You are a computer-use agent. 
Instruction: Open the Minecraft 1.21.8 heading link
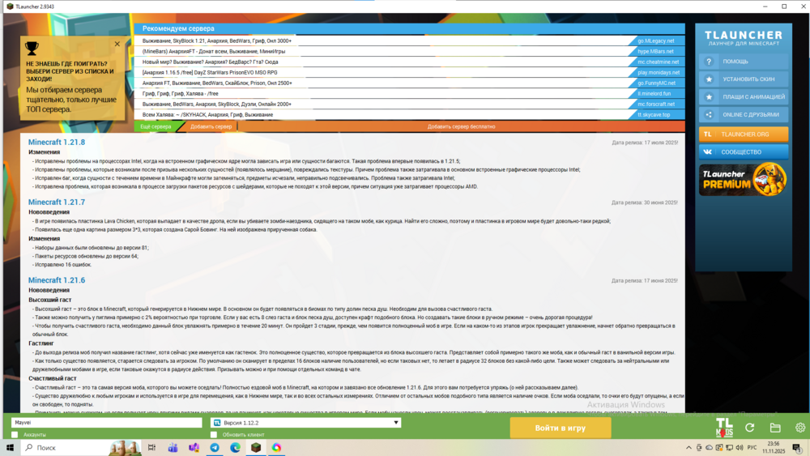pyautogui.click(x=57, y=143)
